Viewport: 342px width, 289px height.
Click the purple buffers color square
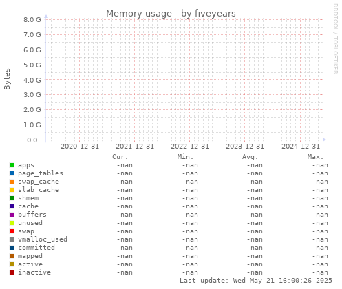click(12, 215)
